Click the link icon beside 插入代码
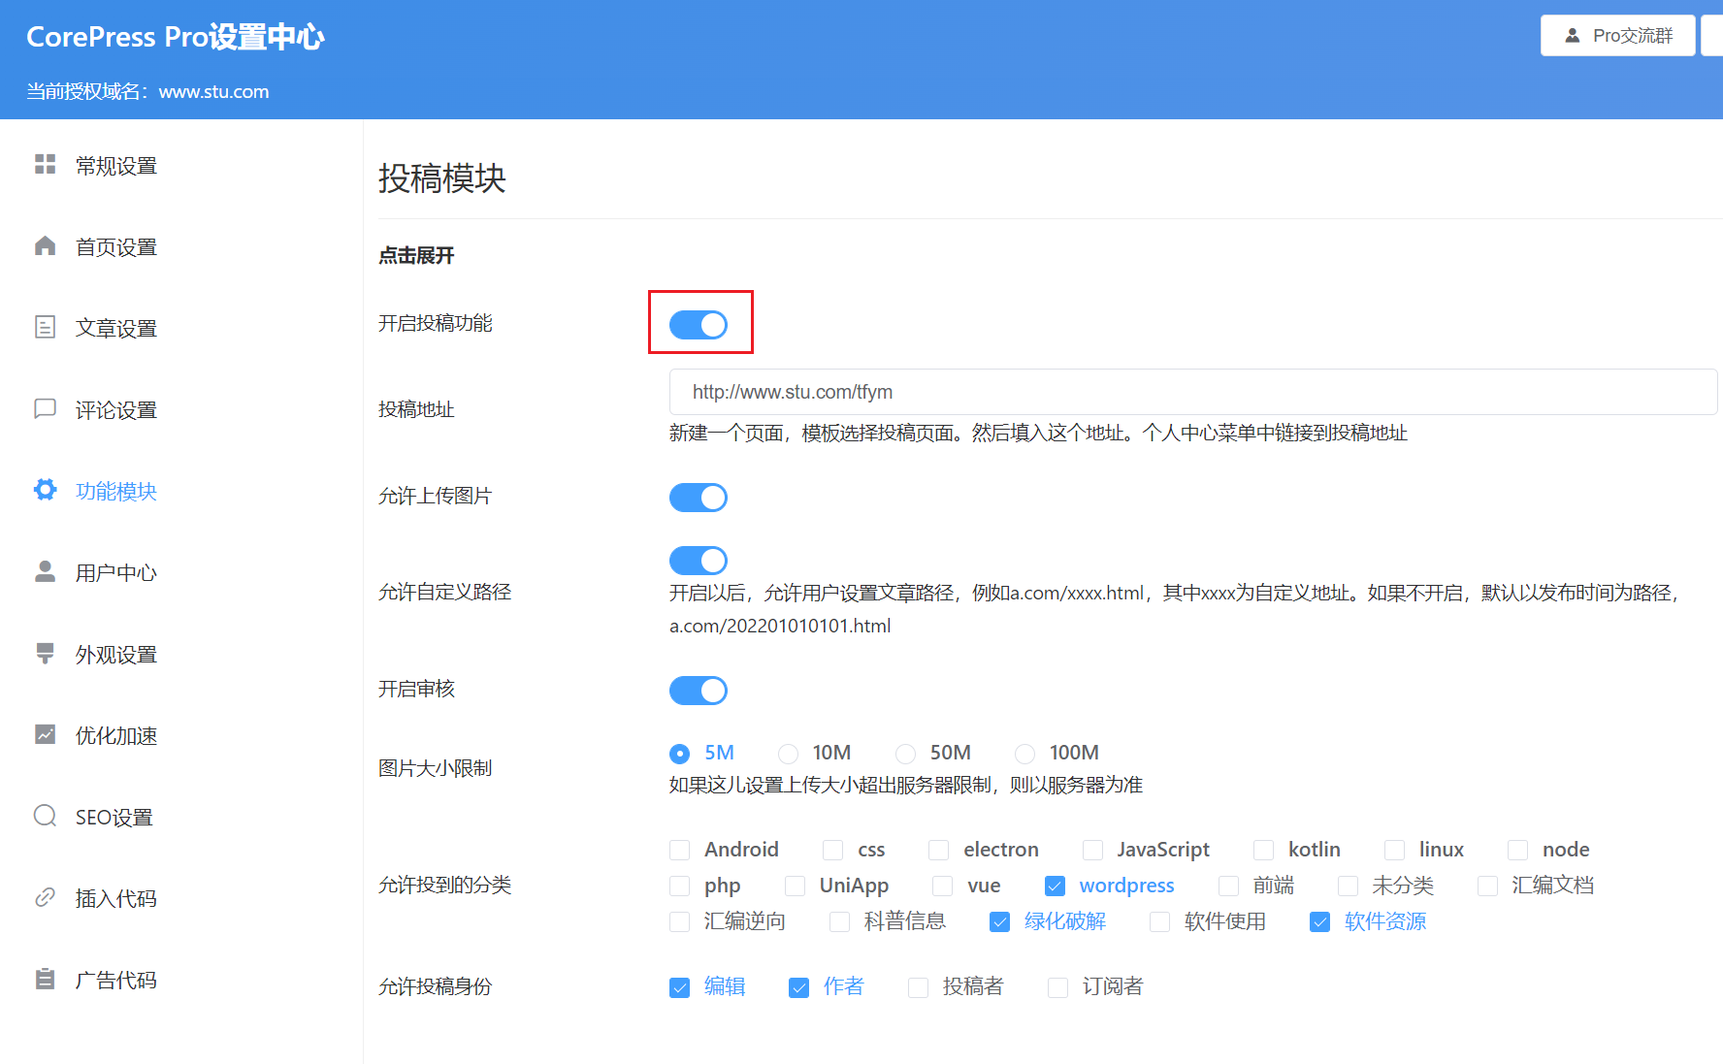Screen dimensions: 1723x1064 point(45,898)
